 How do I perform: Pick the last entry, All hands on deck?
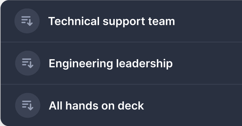click(x=121, y=105)
